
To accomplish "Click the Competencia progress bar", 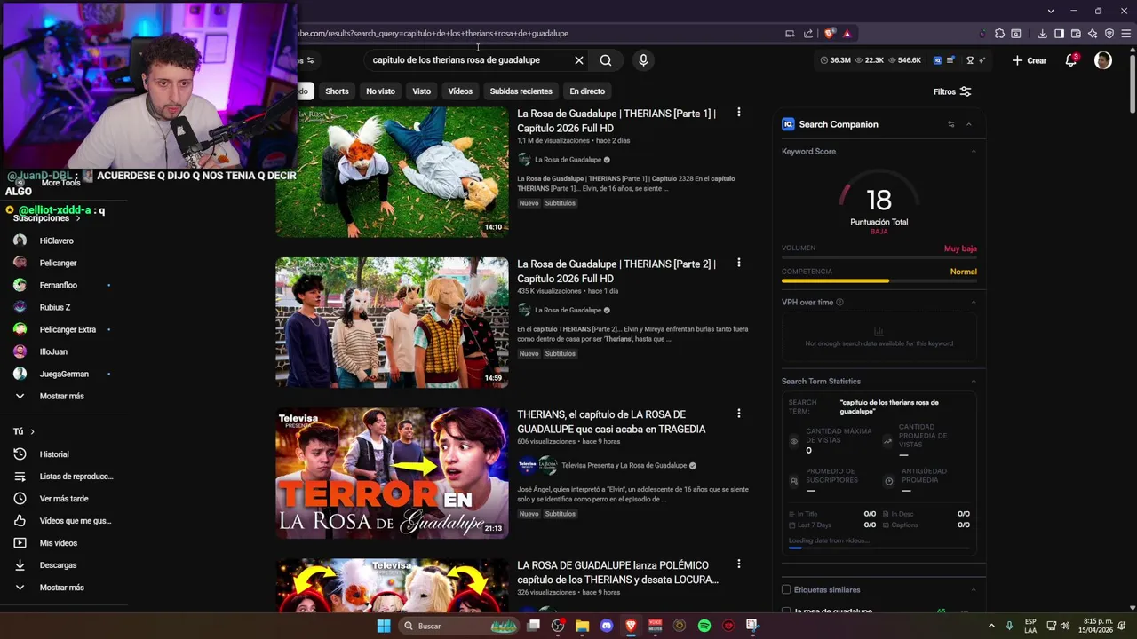I will (879, 281).
